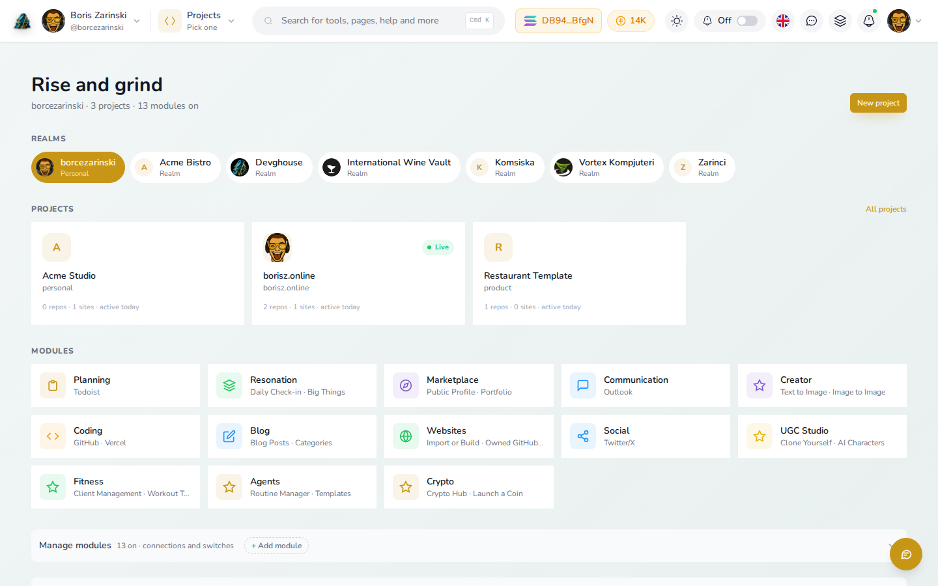Viewport: 938px width, 586px height.
Task: Open the profile avatar menu at top right
Action: [905, 21]
